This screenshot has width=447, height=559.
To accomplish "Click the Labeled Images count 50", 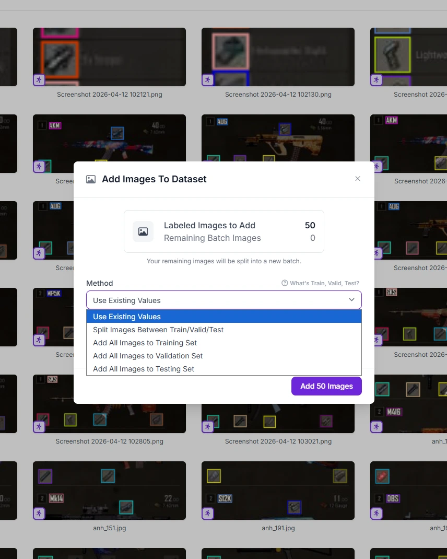I will 310,225.
